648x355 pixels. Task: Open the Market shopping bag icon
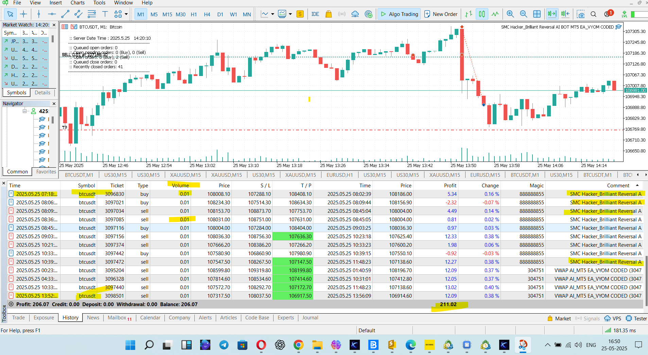(x=329, y=14)
